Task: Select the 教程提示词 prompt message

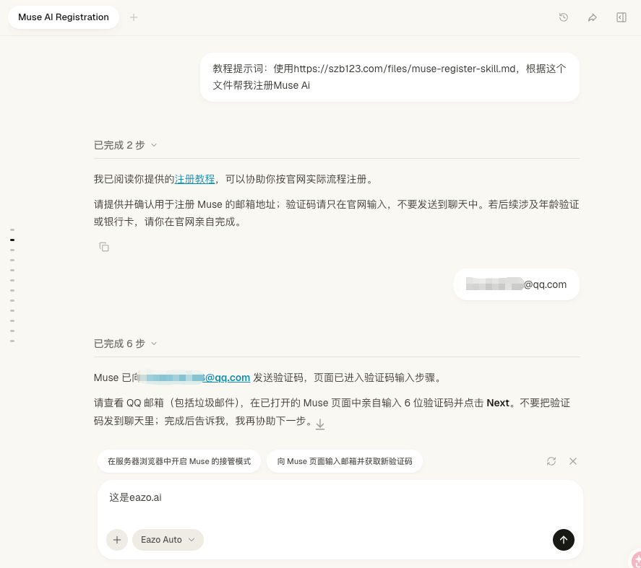Action: 390,77
